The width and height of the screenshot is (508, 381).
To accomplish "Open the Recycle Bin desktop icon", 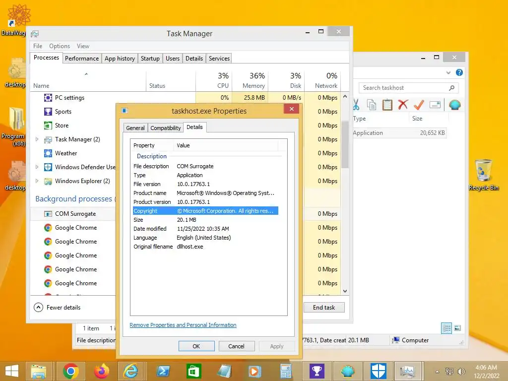I will tap(483, 175).
